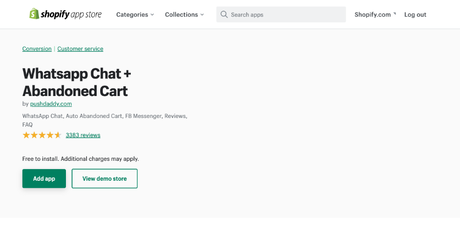Go to Shopify.com from the header
Image resolution: width=460 pixels, height=241 pixels.
point(373,15)
